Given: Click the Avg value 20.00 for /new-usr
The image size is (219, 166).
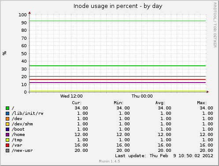Looking at the screenshot, I should [x=164, y=151].
